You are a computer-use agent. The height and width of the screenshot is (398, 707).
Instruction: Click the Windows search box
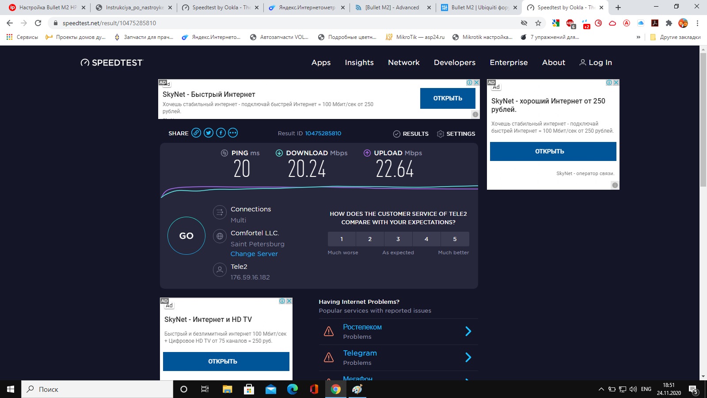(x=97, y=389)
